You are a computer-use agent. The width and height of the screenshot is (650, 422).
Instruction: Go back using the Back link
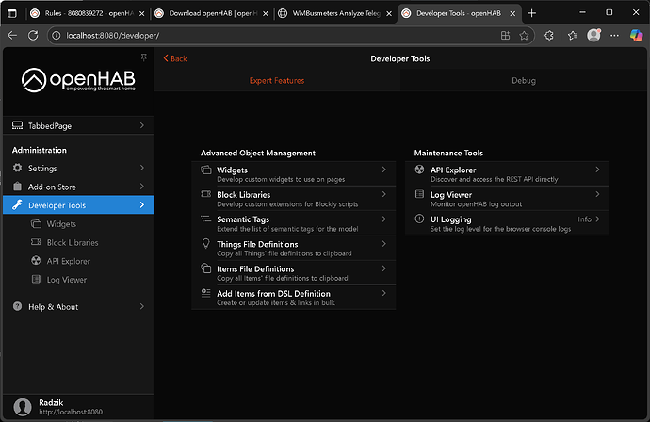175,58
